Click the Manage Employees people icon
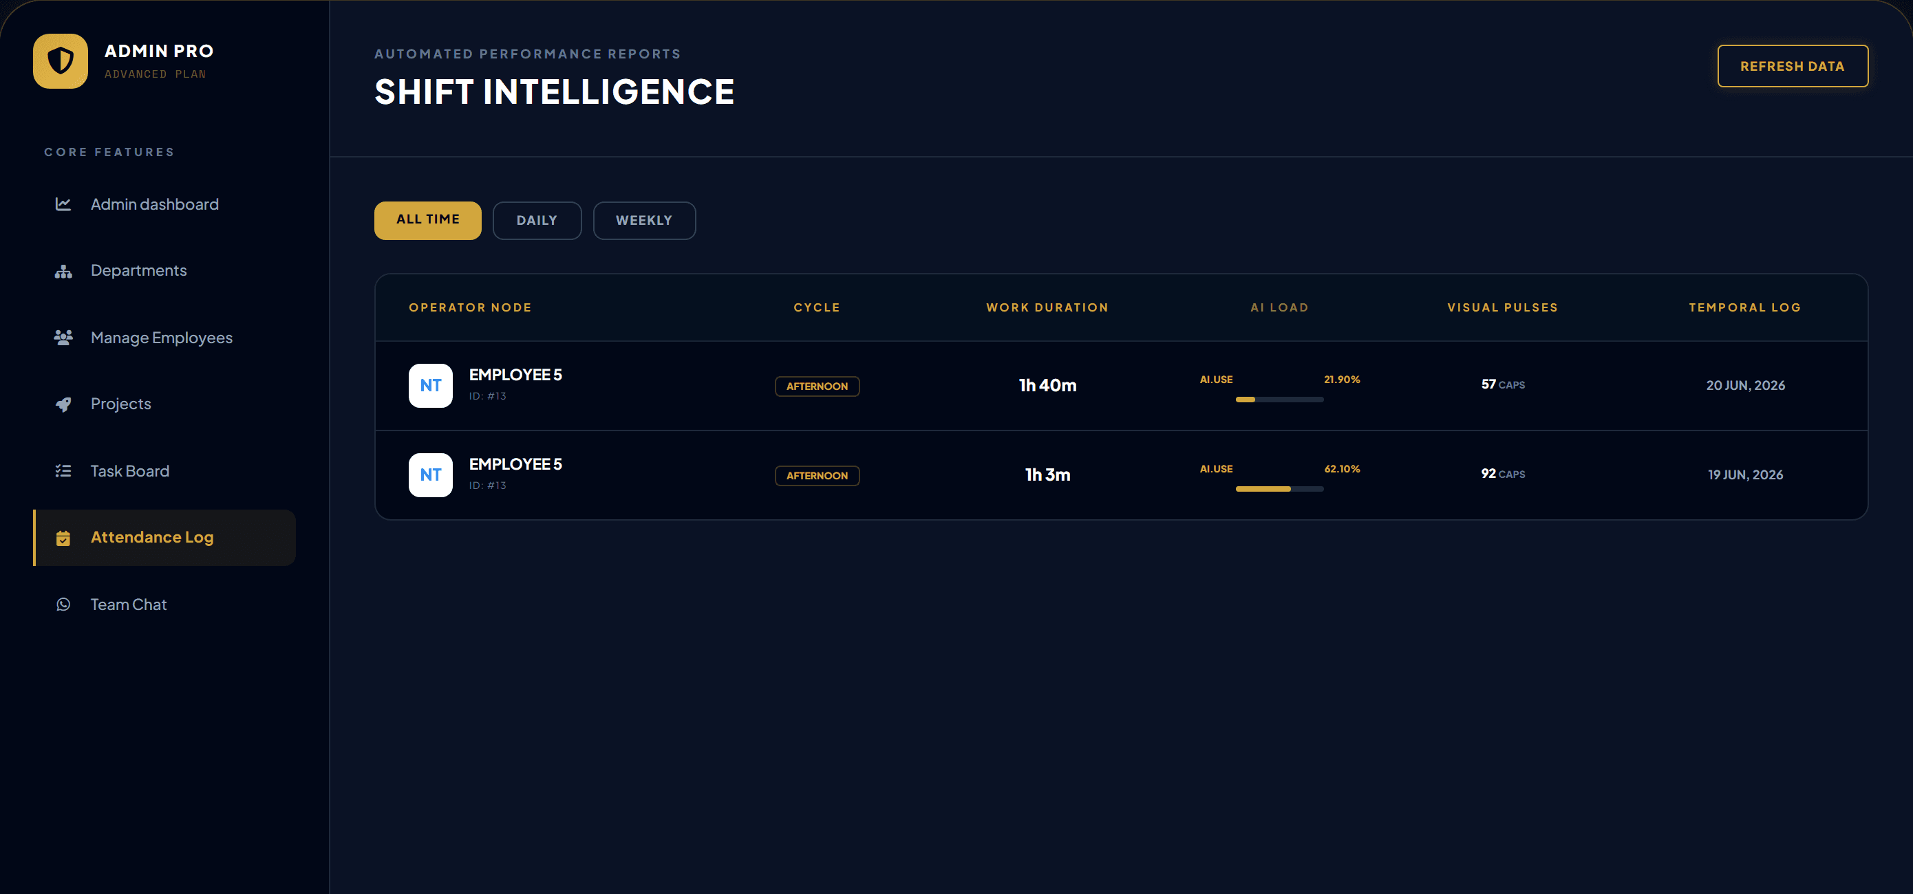1913x894 pixels. click(63, 338)
